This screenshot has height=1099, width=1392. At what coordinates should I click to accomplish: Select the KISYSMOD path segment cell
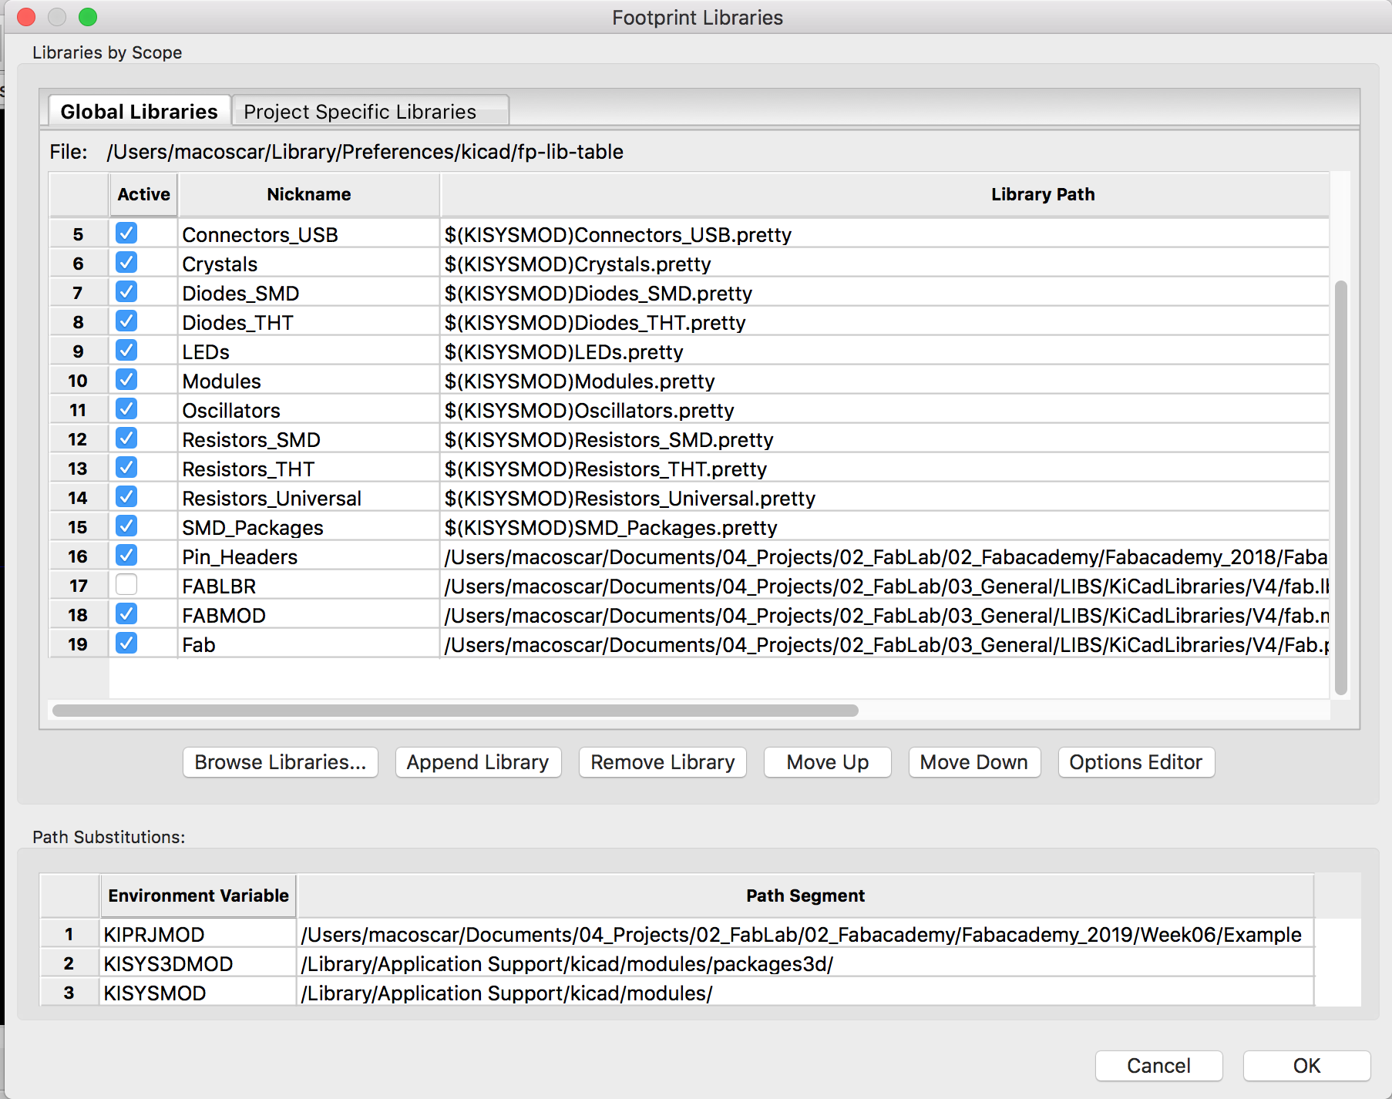click(805, 993)
